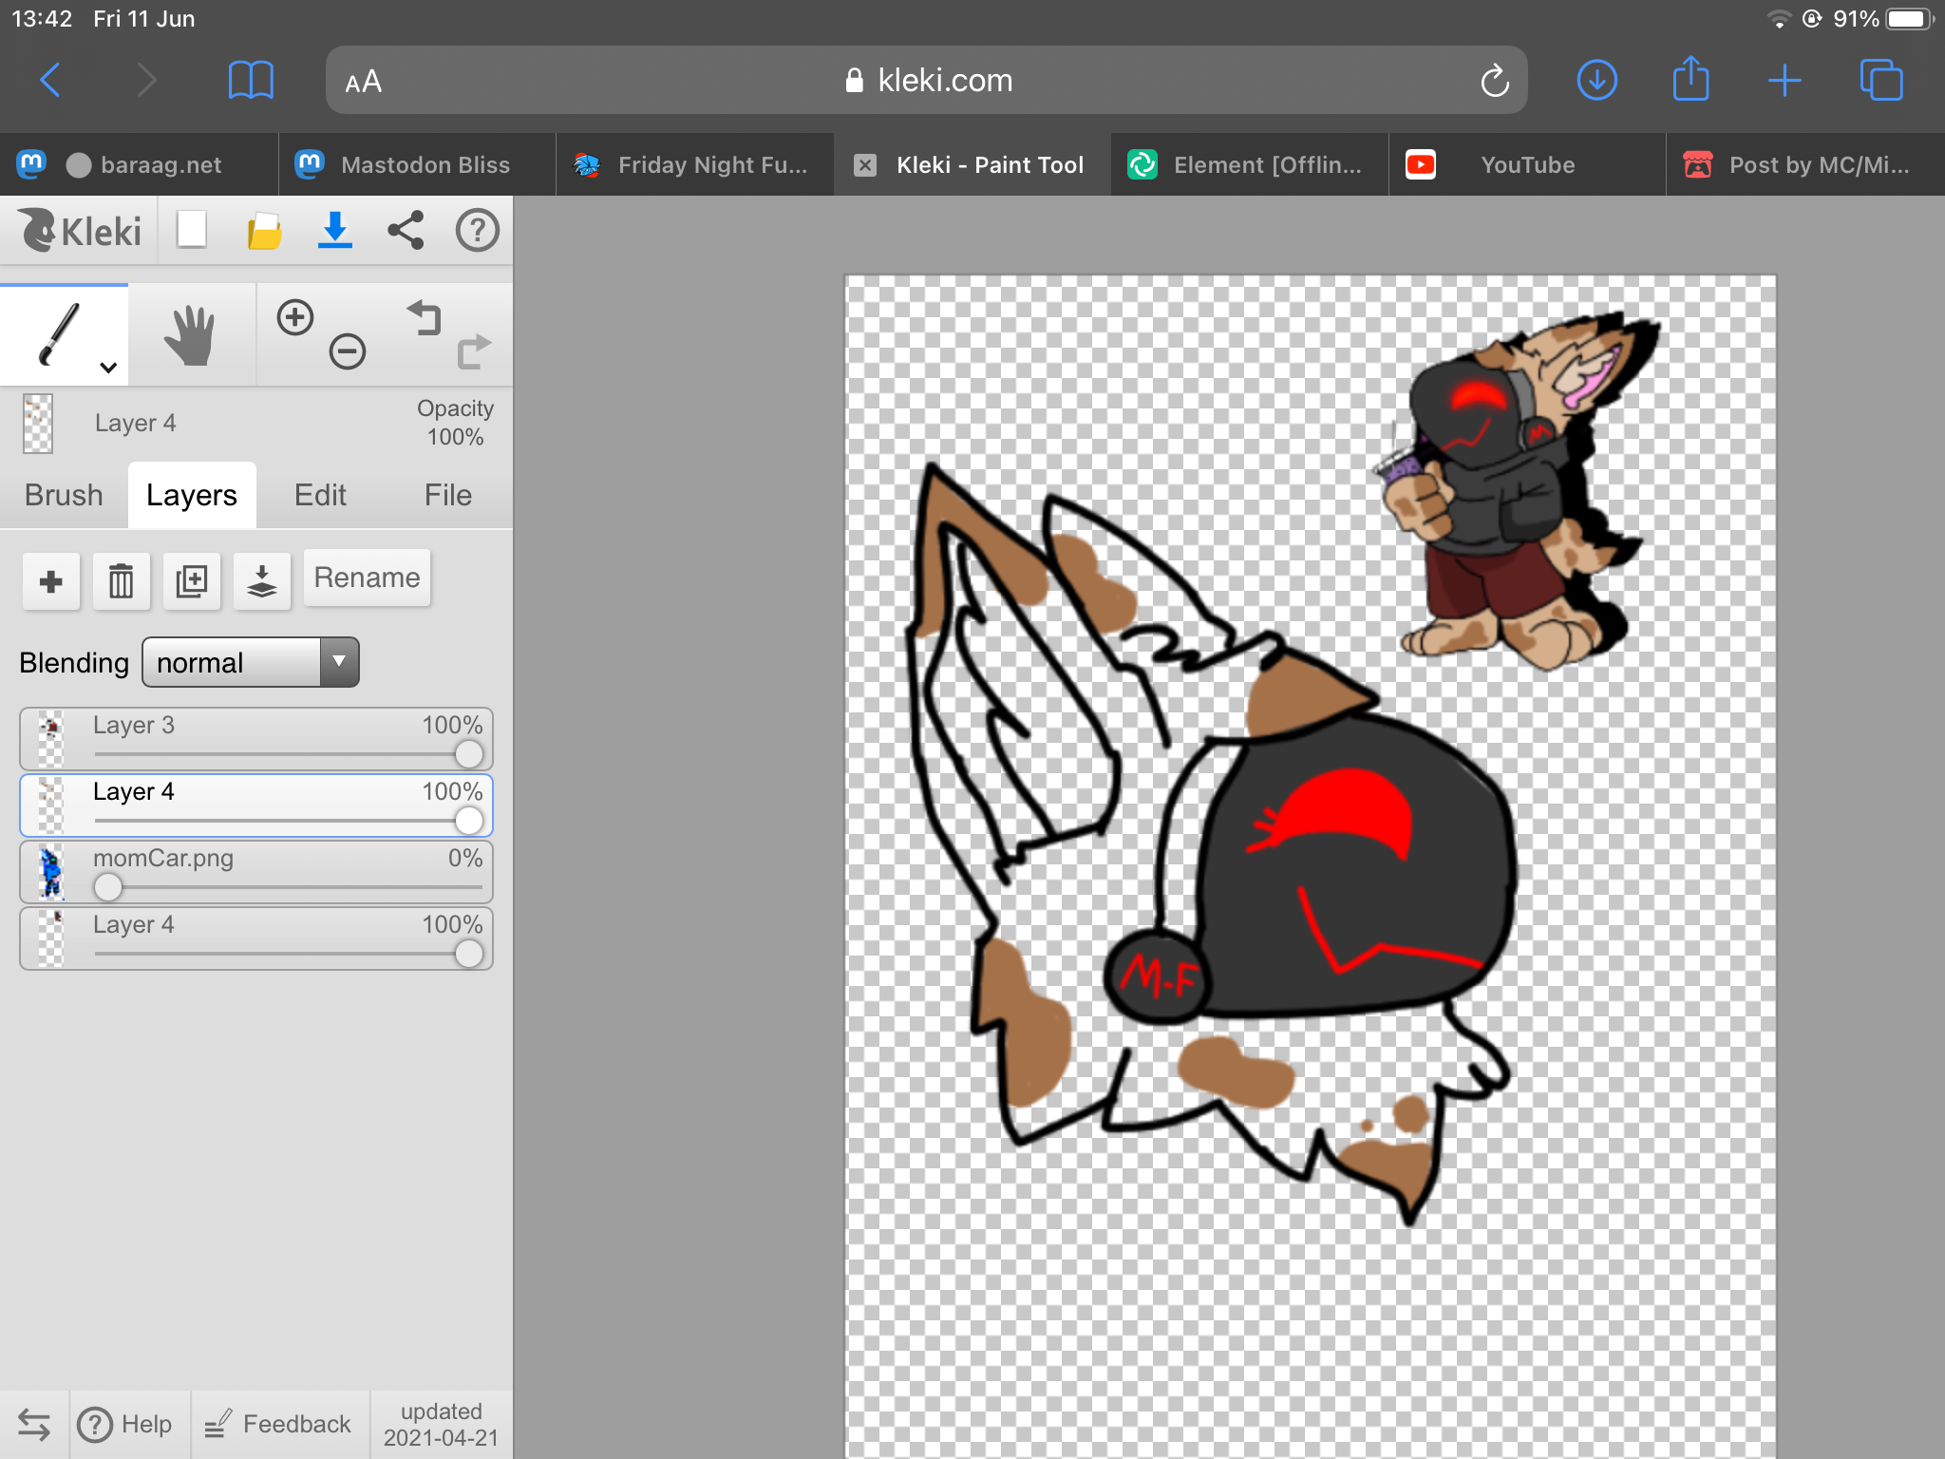
Task: Click the zoom out minus icon
Action: [348, 352]
